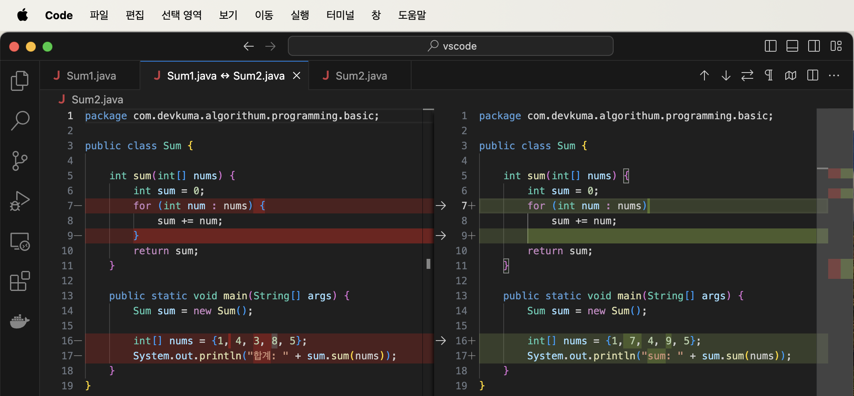Toggle whitespace trimming paragraph icon
Viewport: 854px width, 396px height.
(x=769, y=75)
